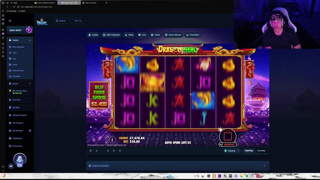Open the Watch bookmarks folder
The image size is (320, 180).
[x=22, y=11]
